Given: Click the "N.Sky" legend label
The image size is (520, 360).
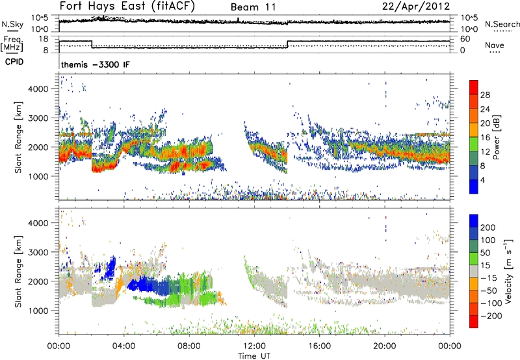Looking at the screenshot, I should tap(12, 24).
